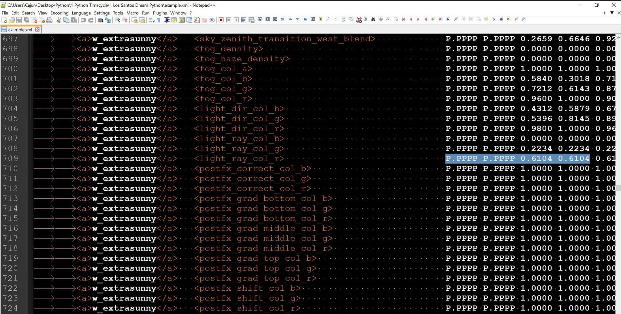Click the Undo arrow icon
The width and height of the screenshot is (621, 314).
coord(83,20)
